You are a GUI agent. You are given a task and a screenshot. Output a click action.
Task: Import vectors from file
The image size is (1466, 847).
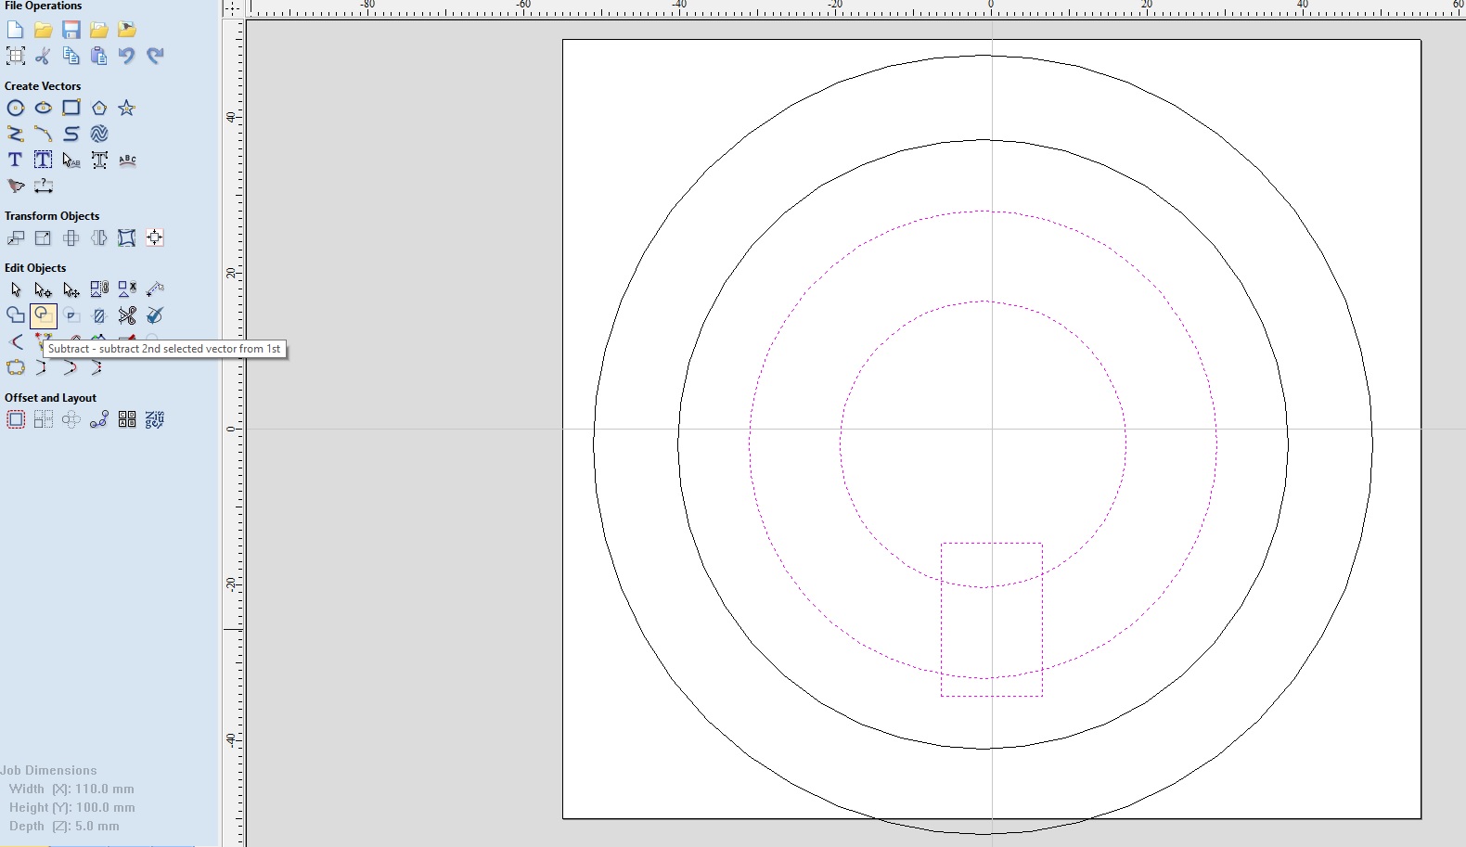tap(98, 30)
